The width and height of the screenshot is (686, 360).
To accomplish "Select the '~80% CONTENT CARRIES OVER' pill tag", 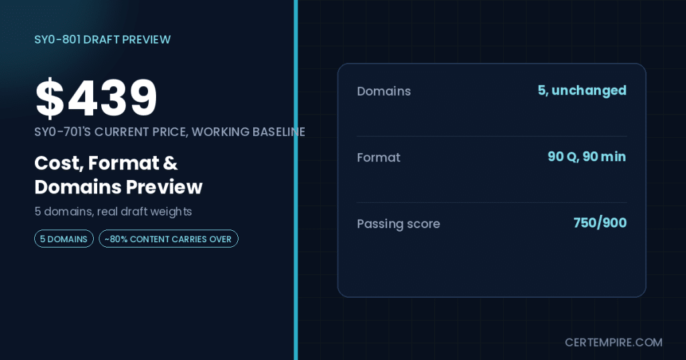I will coord(168,239).
